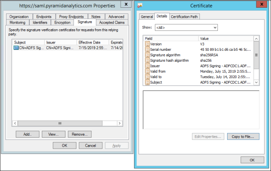Open the Identifiers tab
Screen dimensions: 271x171
(x=40, y=22)
